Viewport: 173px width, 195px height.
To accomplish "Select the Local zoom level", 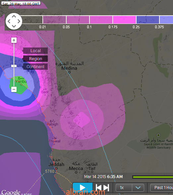I will [x=35, y=51].
